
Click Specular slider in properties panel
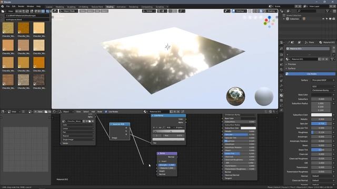pyautogui.click(x=322, y=124)
